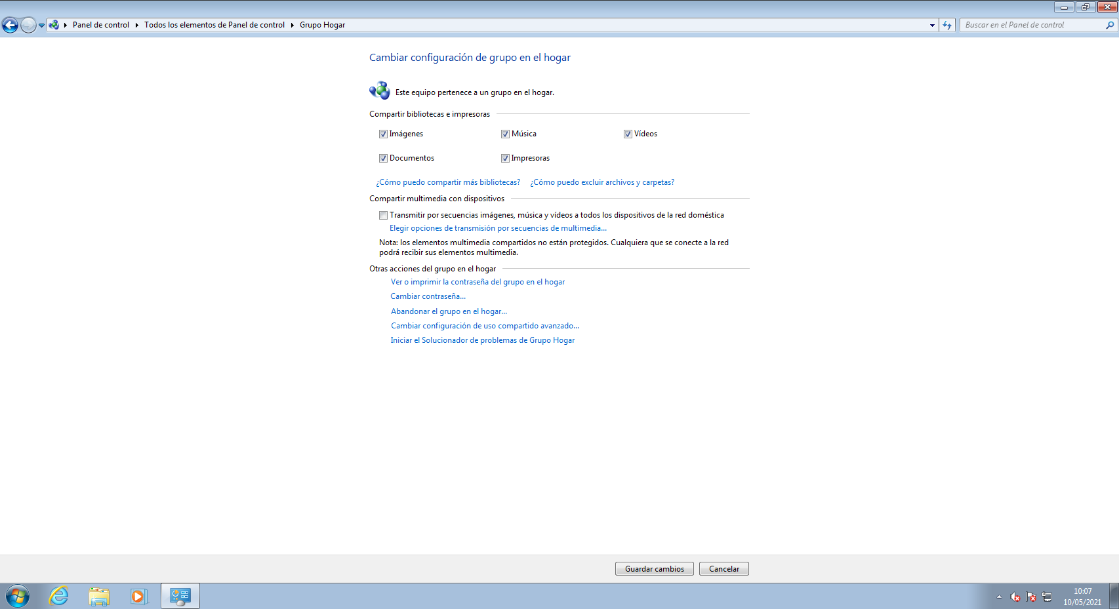Click the Control Panel icon in address bar
Image resolution: width=1119 pixels, height=609 pixels.
[x=54, y=25]
